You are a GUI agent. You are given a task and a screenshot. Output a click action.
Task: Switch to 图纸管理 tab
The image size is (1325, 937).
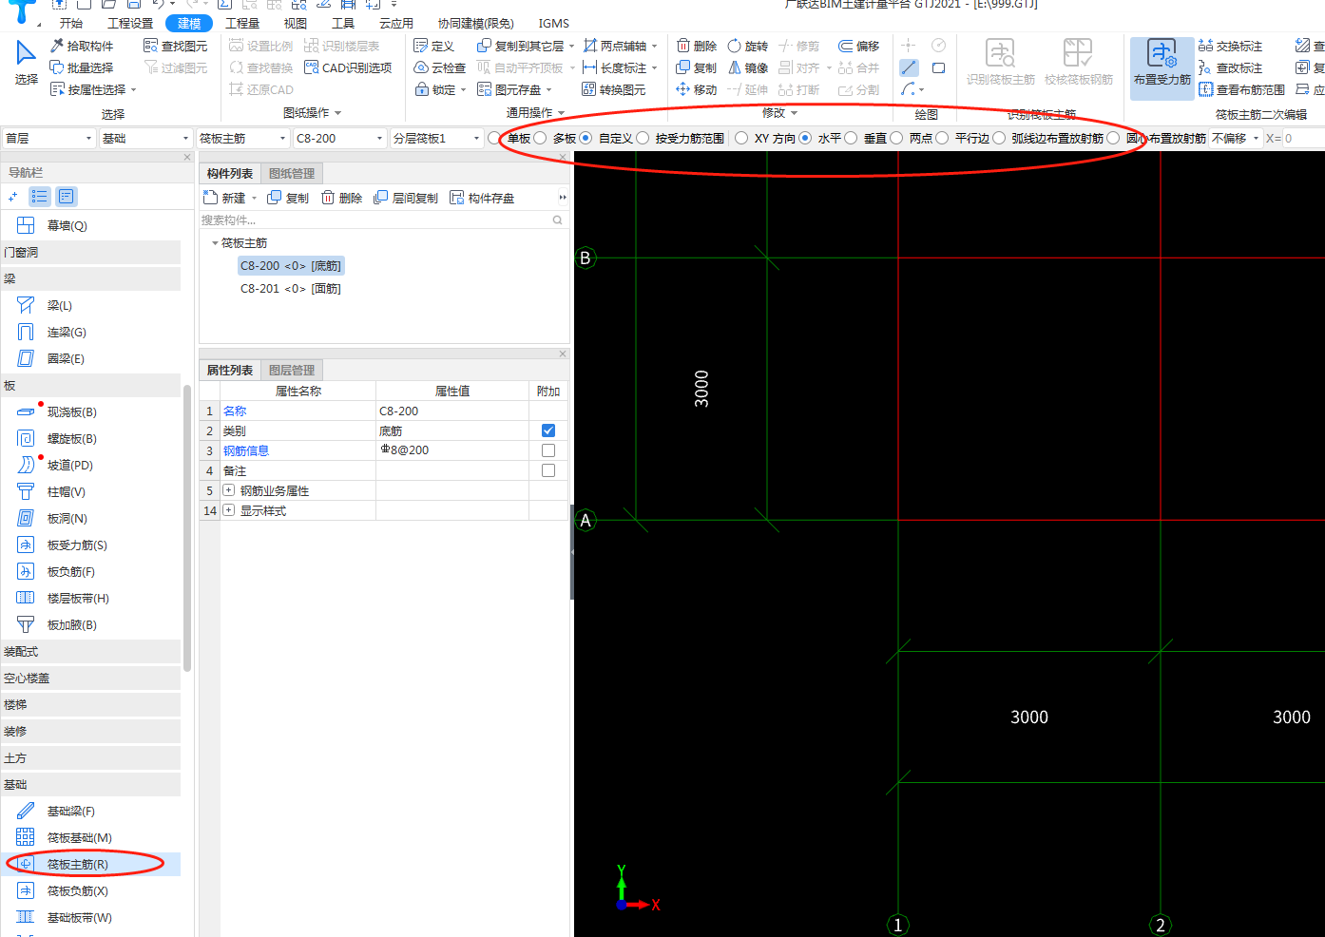coord(292,173)
